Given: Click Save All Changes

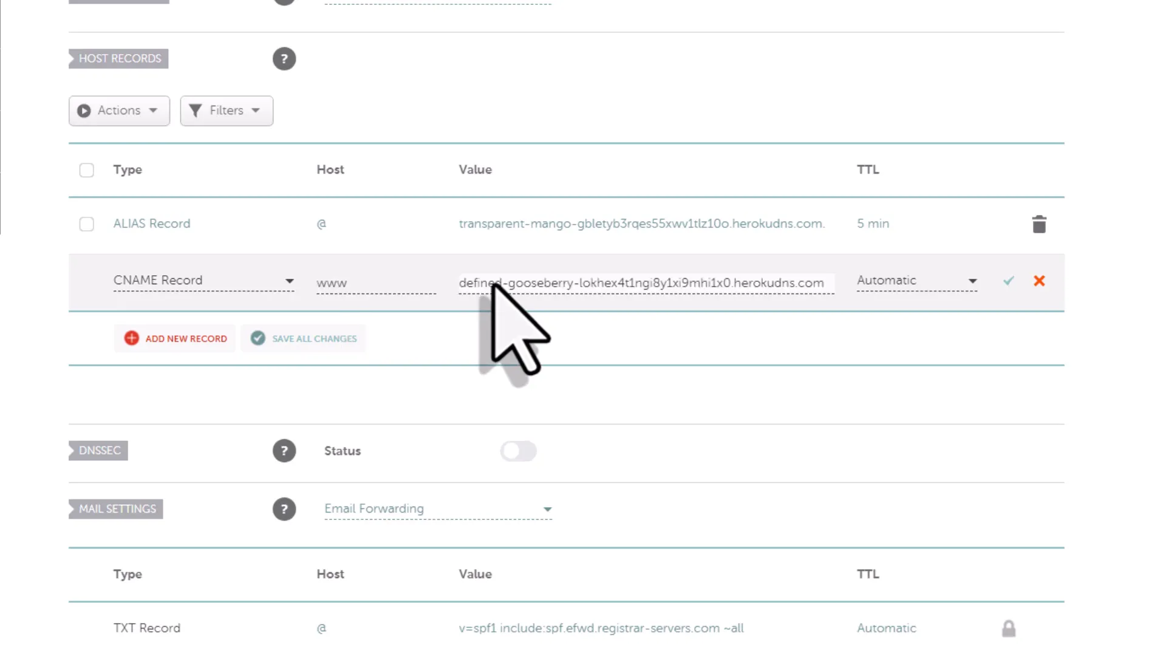Looking at the screenshot, I should 304,338.
